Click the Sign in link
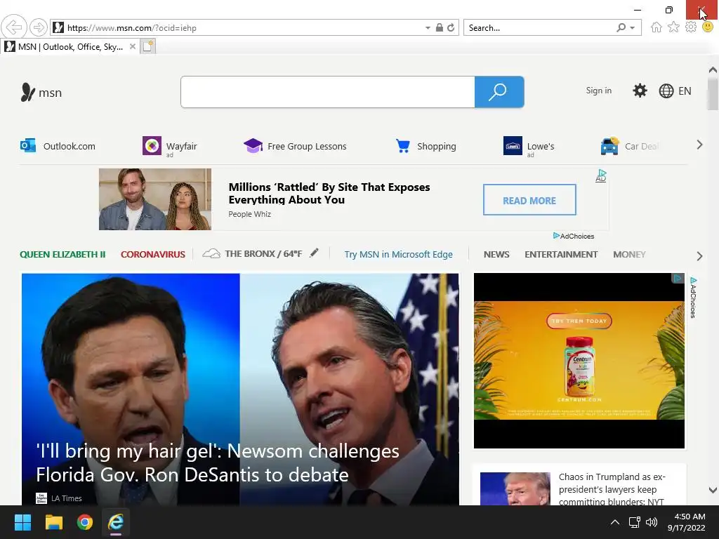This screenshot has height=539, width=719. 598,91
